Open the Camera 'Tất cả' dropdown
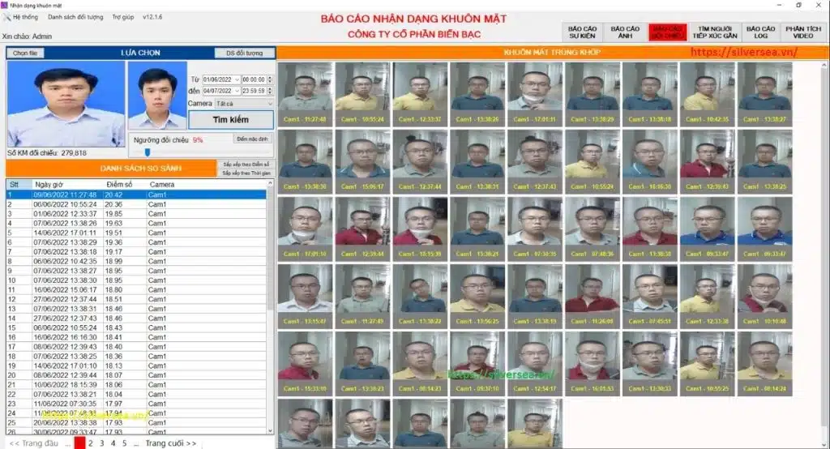Viewport: 830px width, 449px height. (269, 104)
